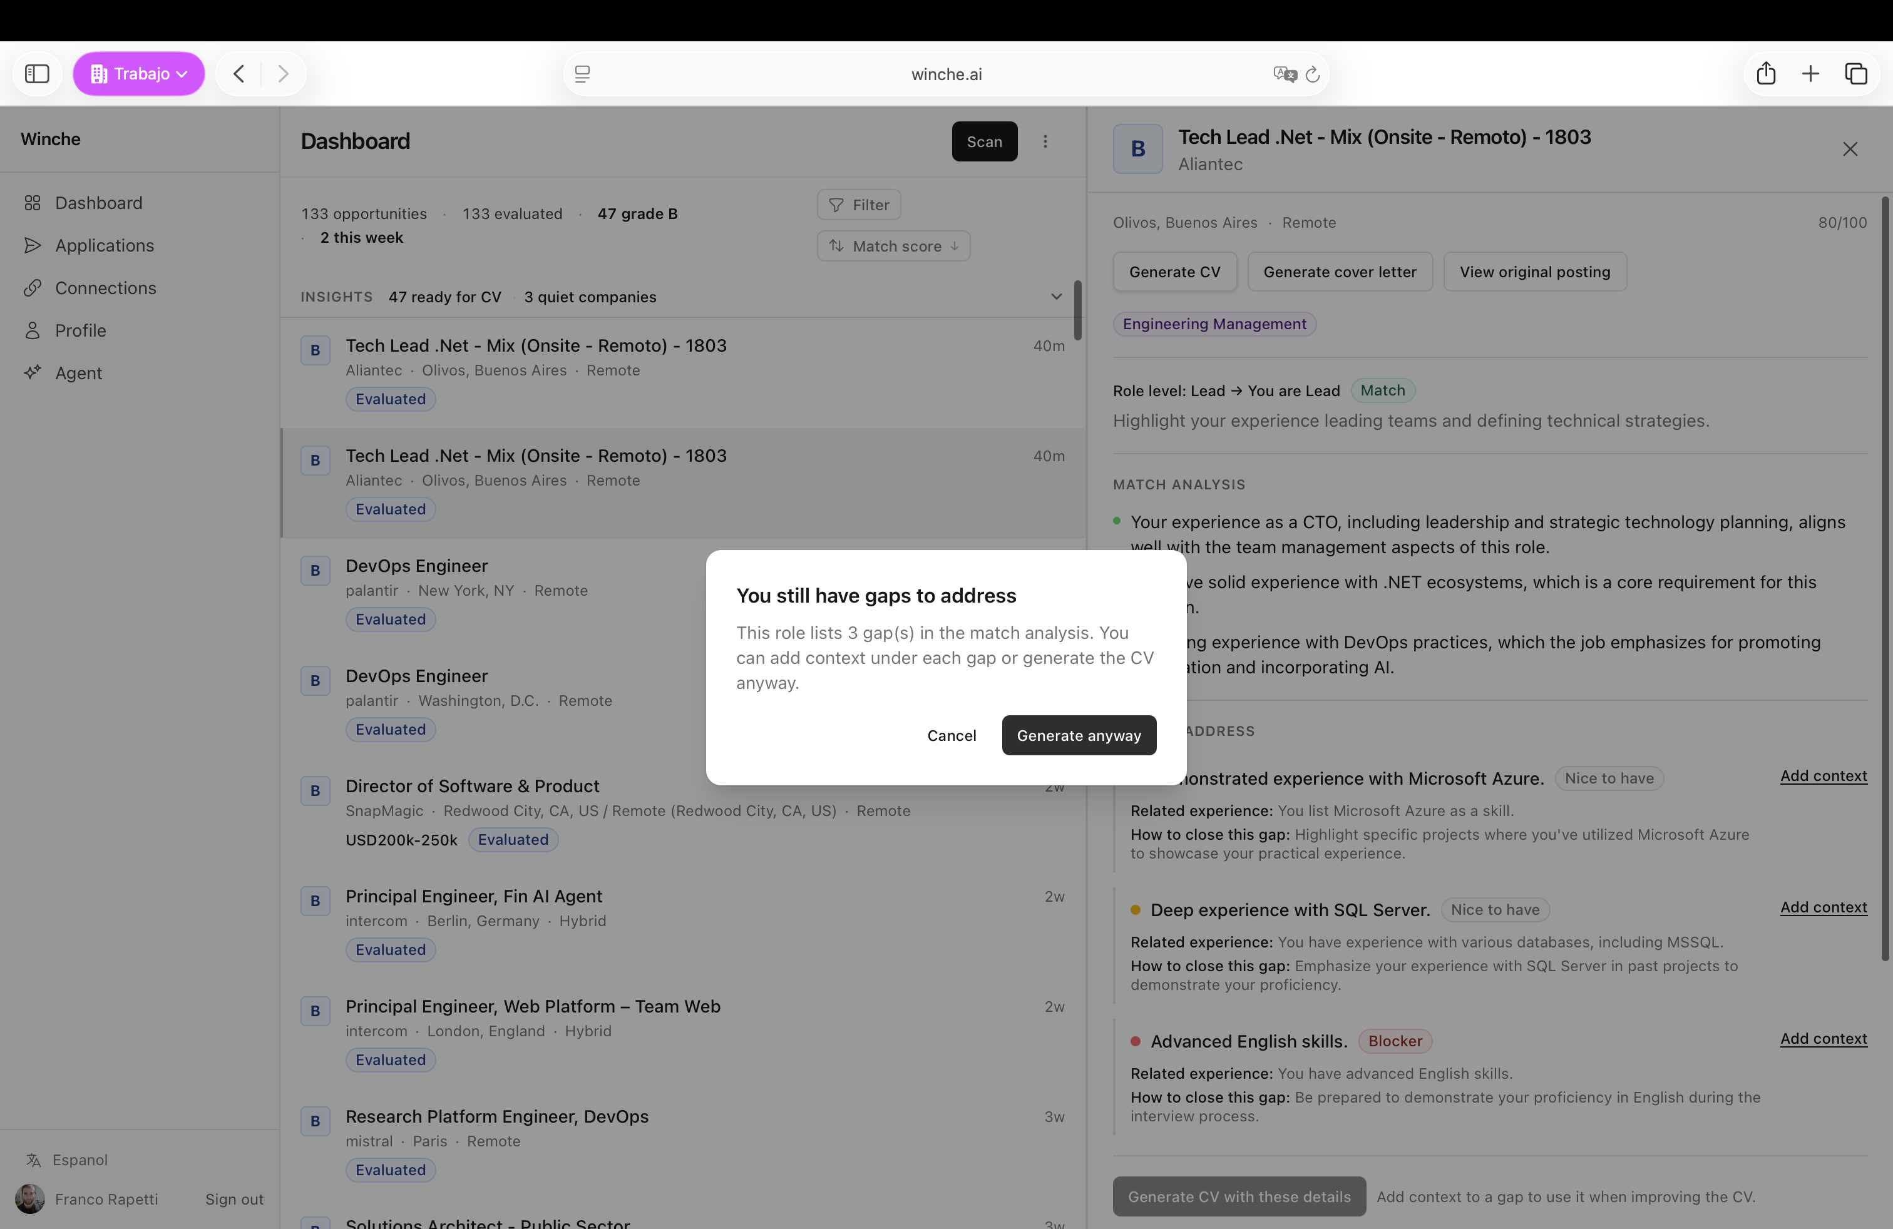Click the winche.ai address field

[946, 74]
